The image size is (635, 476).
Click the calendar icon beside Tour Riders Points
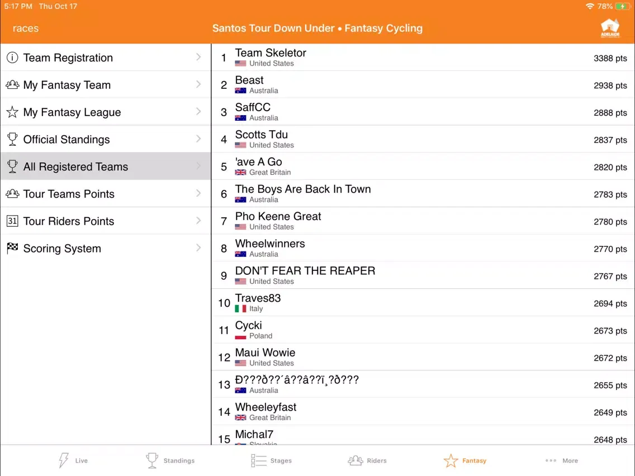12,221
